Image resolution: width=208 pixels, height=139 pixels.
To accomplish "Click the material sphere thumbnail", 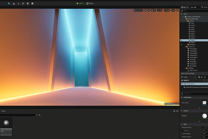I will 205,116.
